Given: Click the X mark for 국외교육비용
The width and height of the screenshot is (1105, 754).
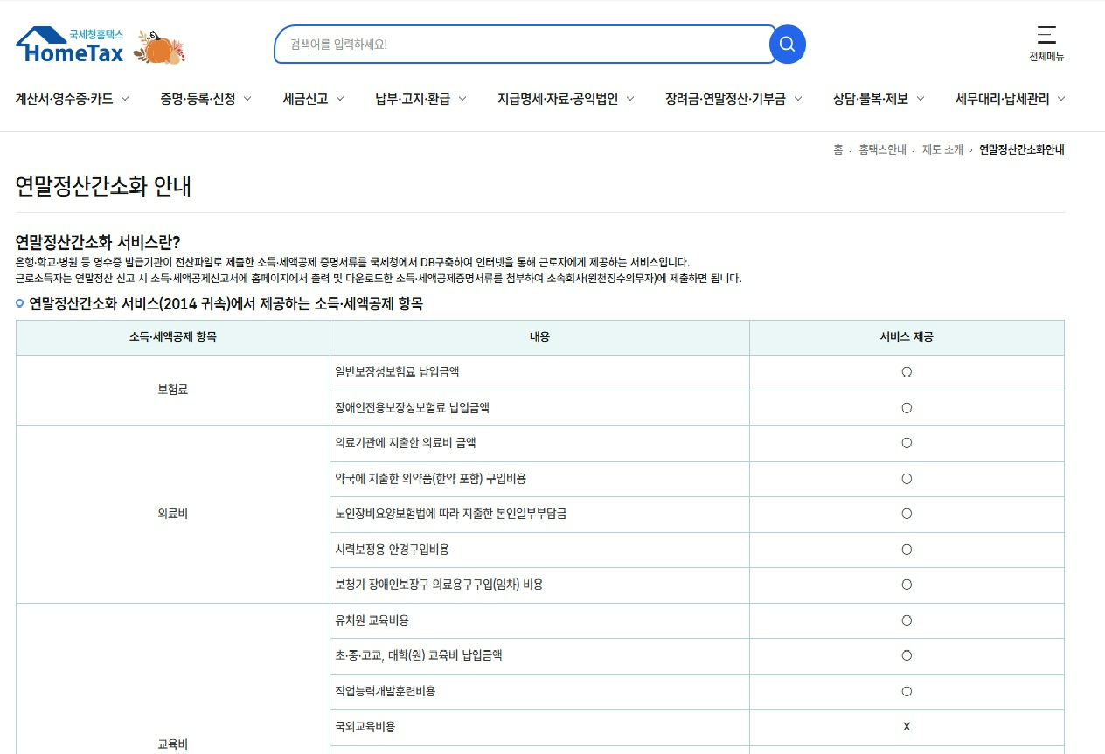Looking at the screenshot, I should (907, 726).
